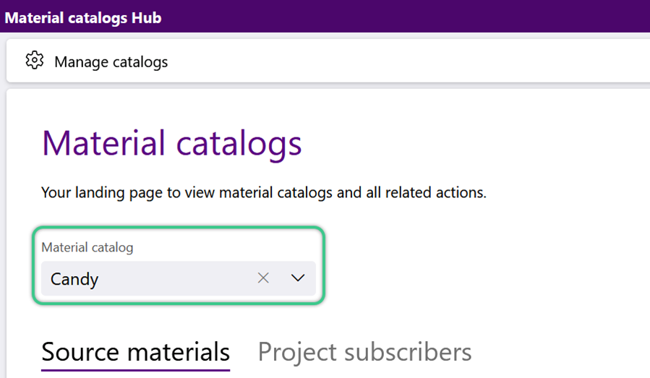Click the purple header bar
This screenshot has height=378, width=650.
325,16
